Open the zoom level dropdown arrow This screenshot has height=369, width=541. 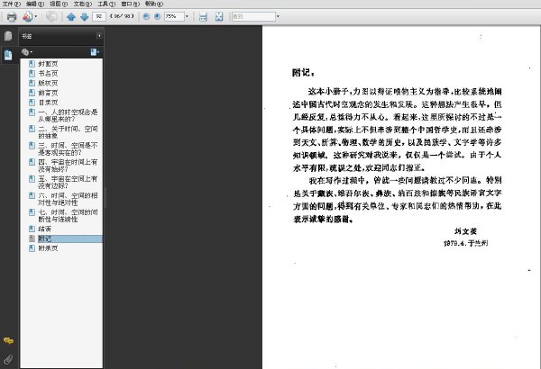tap(187, 16)
